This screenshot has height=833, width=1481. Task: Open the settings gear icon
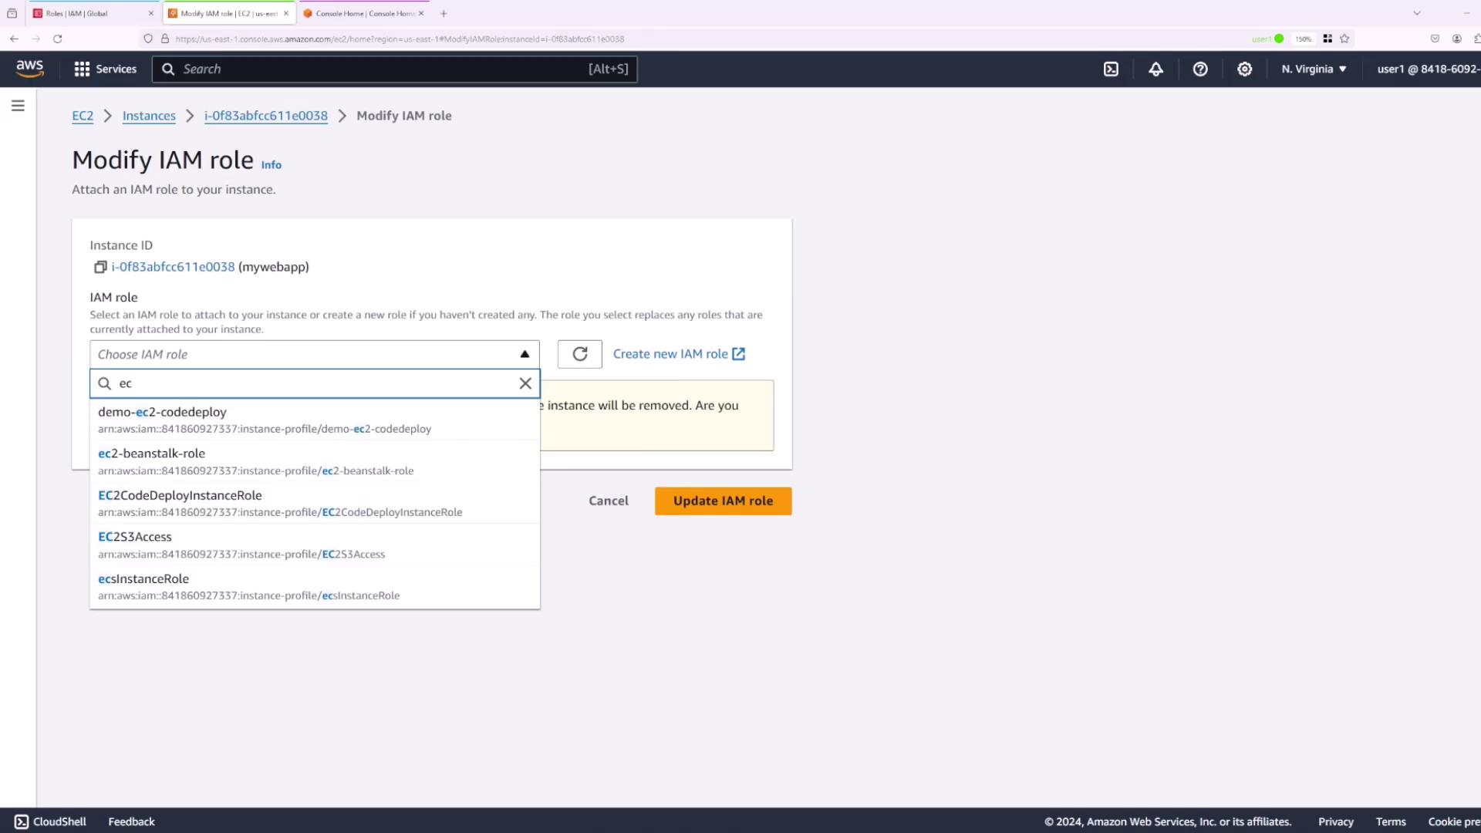click(x=1244, y=69)
